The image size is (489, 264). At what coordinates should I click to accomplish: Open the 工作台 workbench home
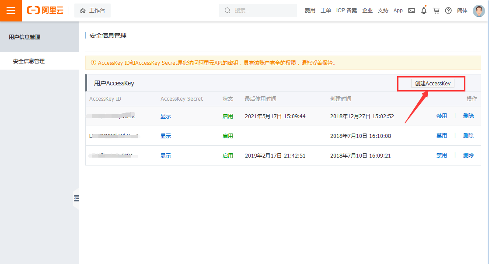(92, 11)
